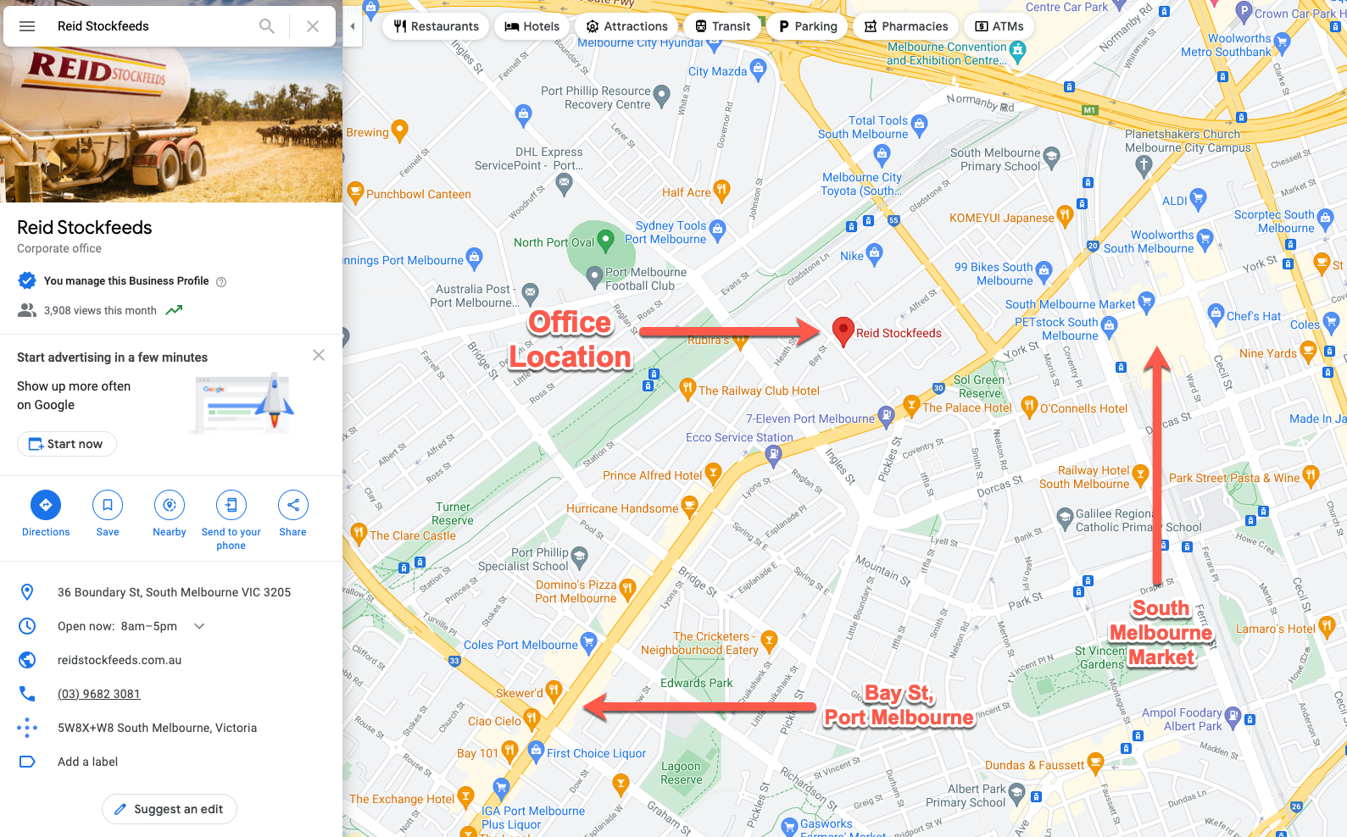1347x837 pixels.
Task: Filter map by Restaurants
Action: 436,26
